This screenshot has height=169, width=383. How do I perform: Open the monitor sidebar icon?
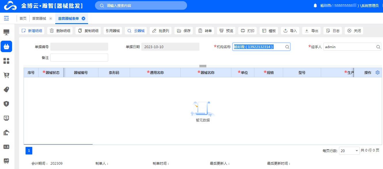click(6, 32)
